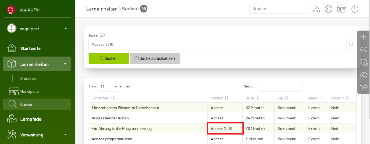Viewport: 370px width, 144px height.
Task: Click the green Suchen button
Action: [x=108, y=58]
